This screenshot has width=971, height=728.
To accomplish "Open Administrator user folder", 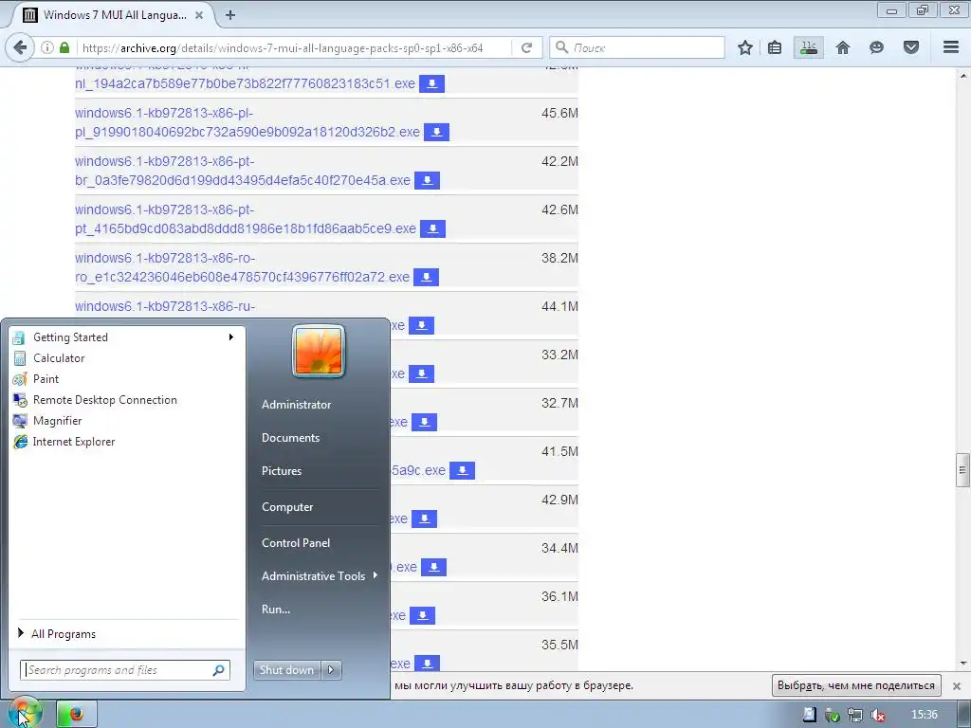I will point(296,405).
